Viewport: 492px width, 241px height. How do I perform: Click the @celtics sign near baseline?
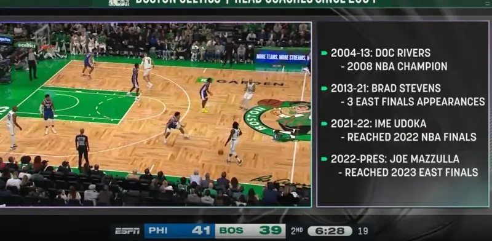point(26,45)
